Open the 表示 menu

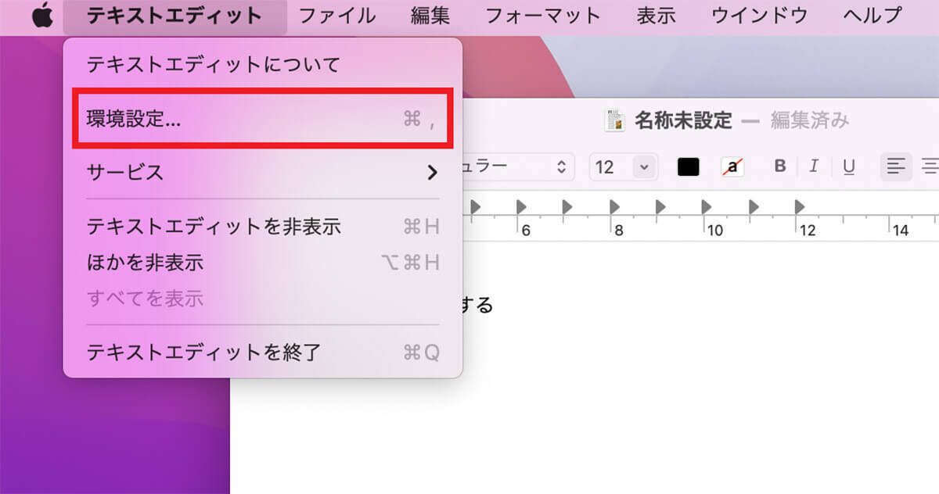(x=656, y=16)
